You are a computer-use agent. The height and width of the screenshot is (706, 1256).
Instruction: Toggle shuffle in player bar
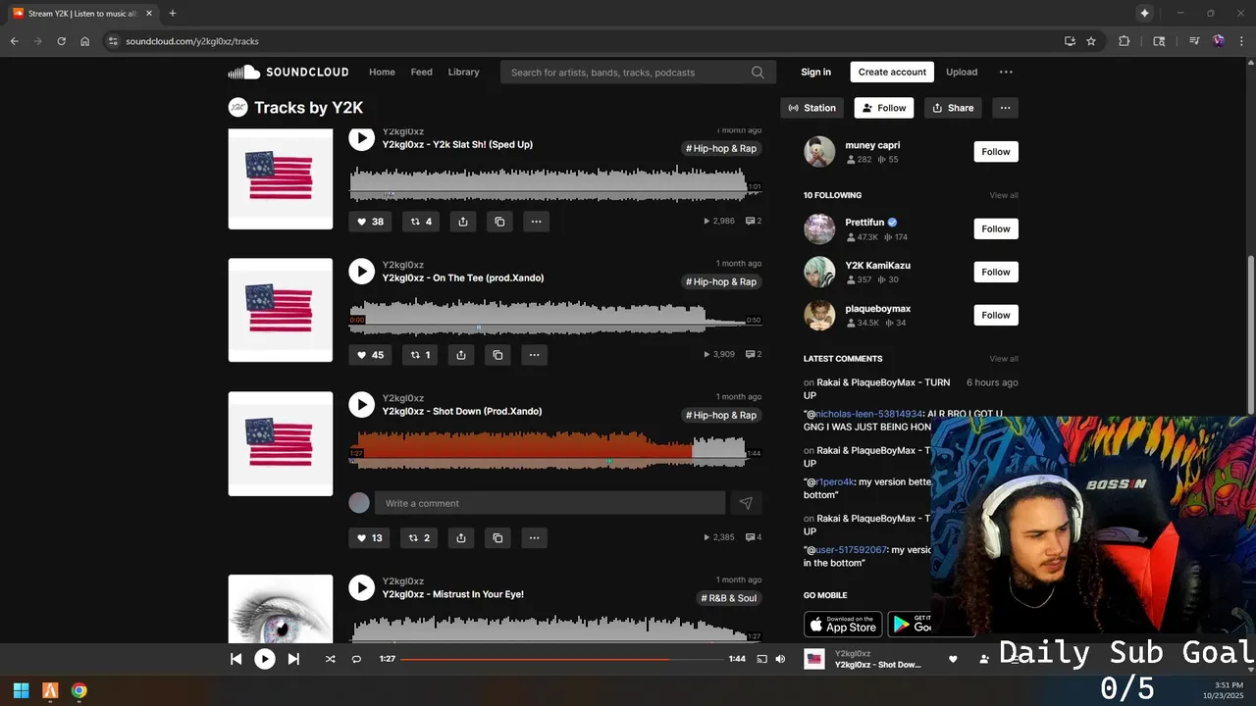330,659
